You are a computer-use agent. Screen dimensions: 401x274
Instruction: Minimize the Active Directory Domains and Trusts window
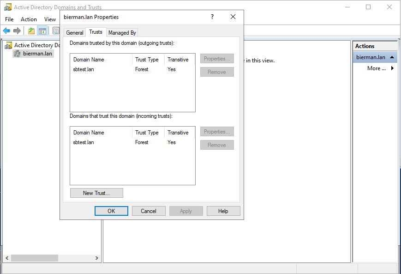tap(347, 7)
